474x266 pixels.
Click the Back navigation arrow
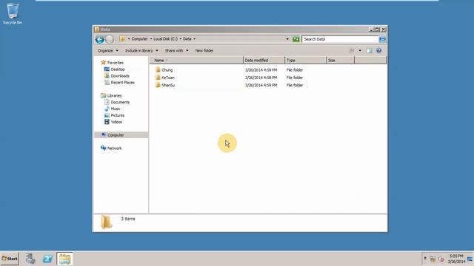click(x=100, y=39)
